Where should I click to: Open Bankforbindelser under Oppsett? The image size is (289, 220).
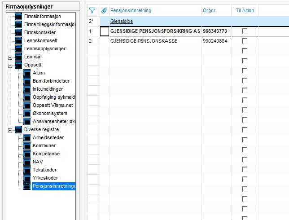click(51, 81)
